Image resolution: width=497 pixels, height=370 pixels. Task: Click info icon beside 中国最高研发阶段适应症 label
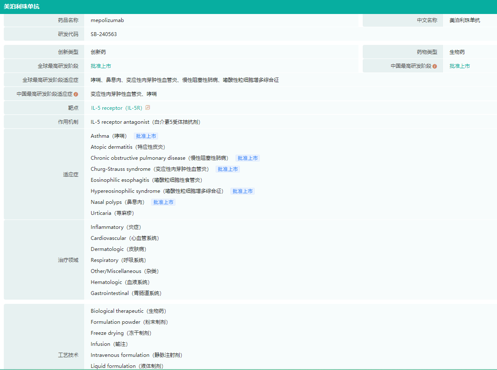click(x=76, y=94)
